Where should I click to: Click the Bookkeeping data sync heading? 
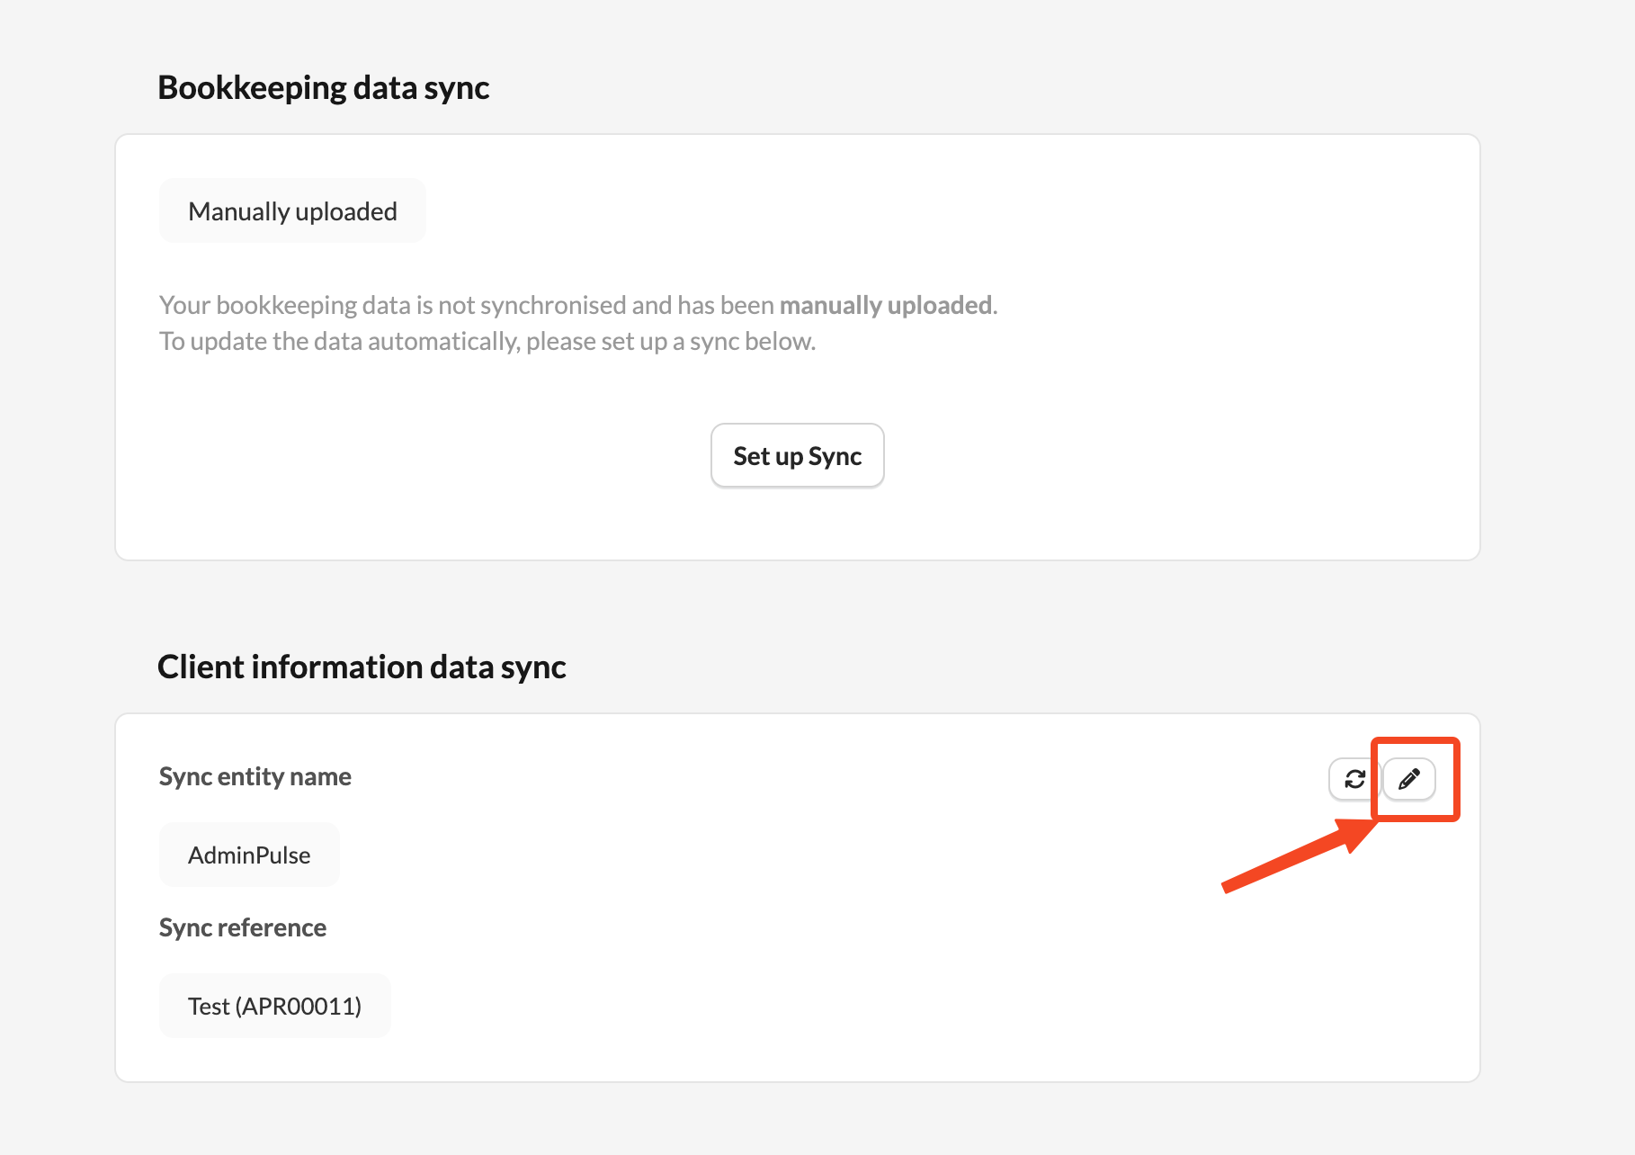(324, 88)
